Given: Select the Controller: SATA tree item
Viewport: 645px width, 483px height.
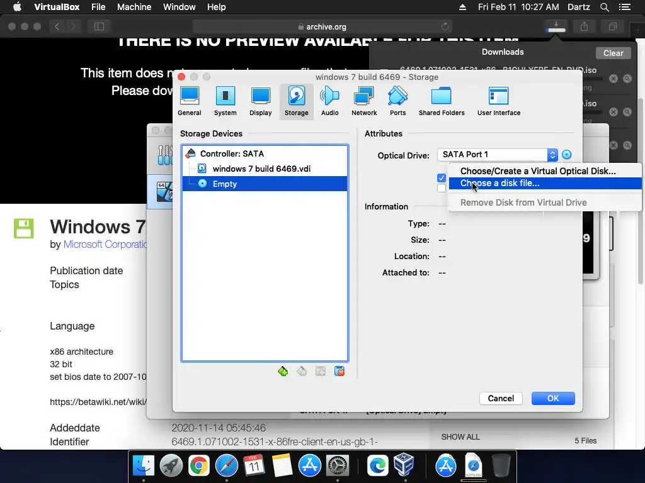Looking at the screenshot, I should pyautogui.click(x=265, y=153).
